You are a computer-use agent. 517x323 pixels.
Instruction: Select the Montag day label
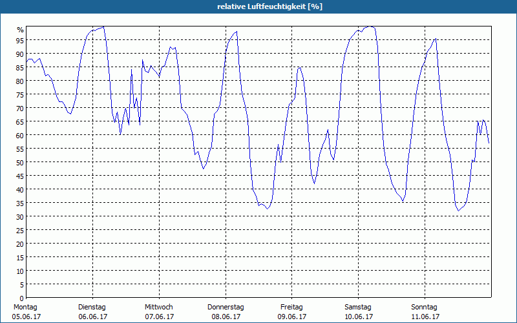point(25,307)
